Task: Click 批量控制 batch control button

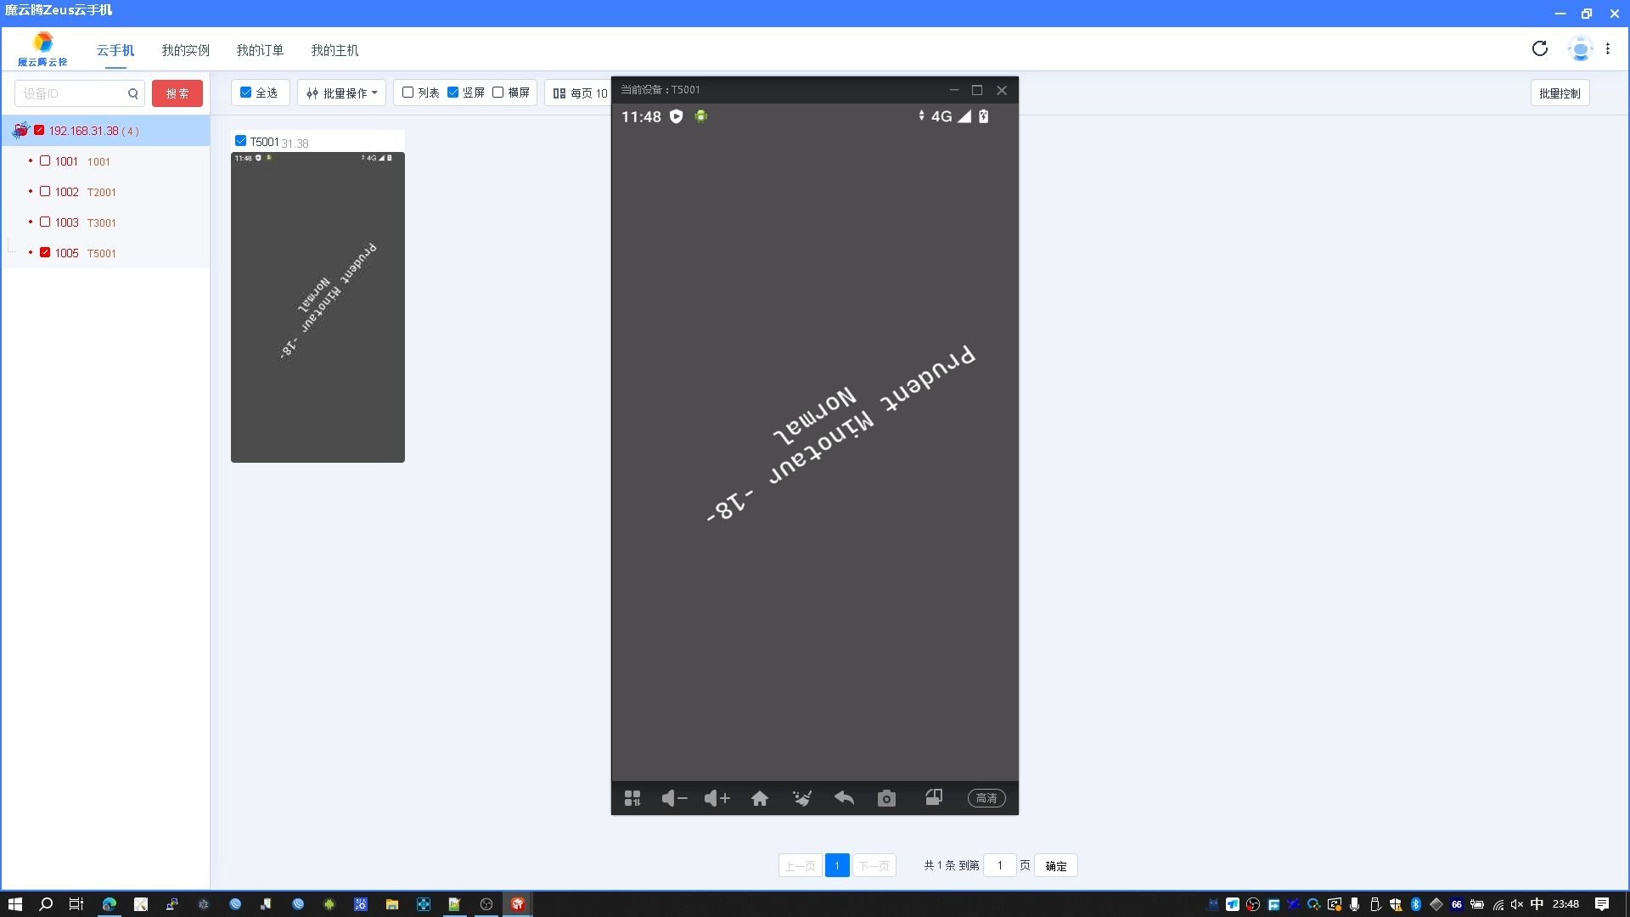Action: tap(1560, 93)
